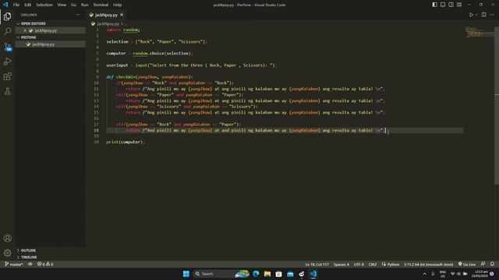Click the Ln 18, Col 117 indicator
The image size is (499, 280).
(x=317, y=264)
